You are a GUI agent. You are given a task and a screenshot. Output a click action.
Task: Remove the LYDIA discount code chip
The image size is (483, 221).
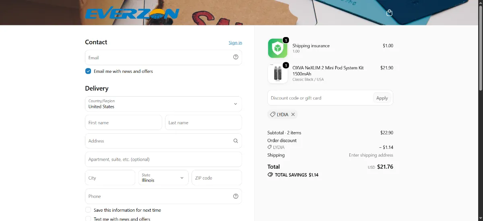pyautogui.click(x=293, y=114)
